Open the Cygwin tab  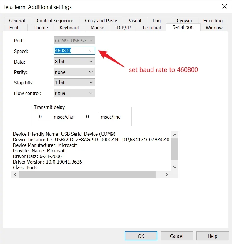[x=184, y=21]
